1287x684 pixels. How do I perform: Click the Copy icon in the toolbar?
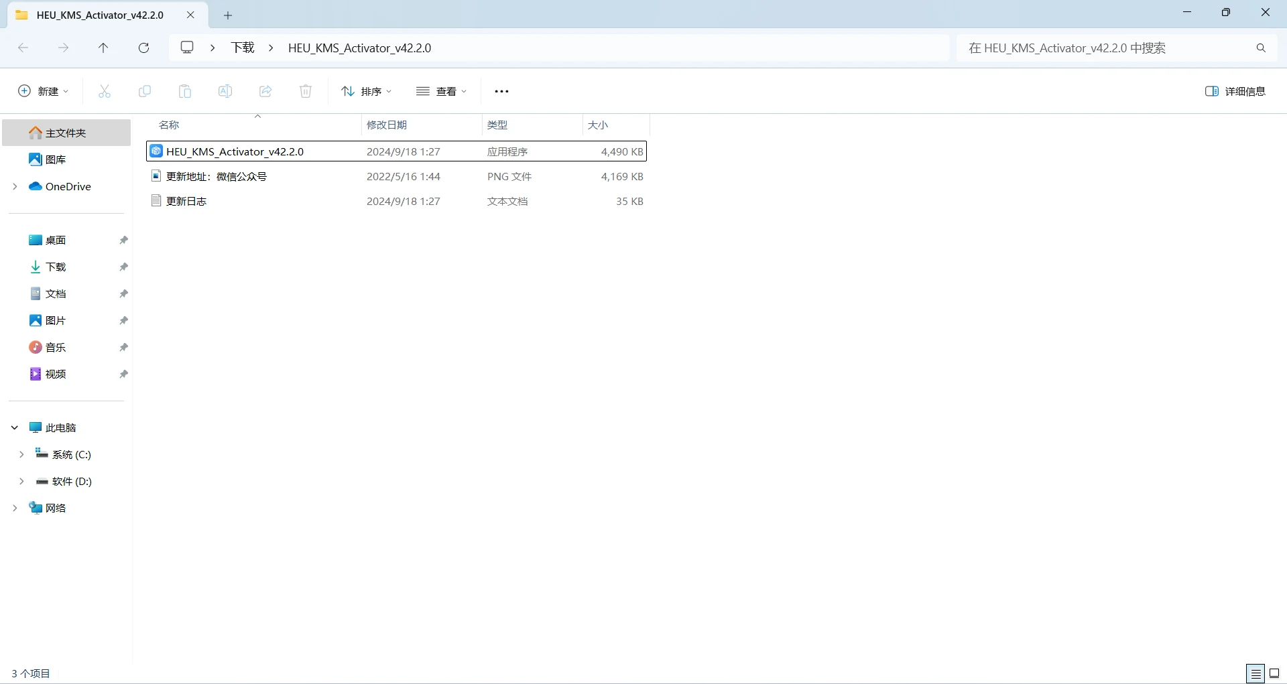click(145, 91)
